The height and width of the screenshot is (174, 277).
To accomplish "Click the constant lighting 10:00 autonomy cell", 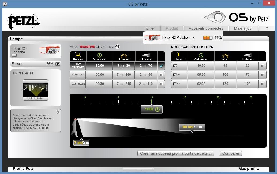I will pos(201,66).
